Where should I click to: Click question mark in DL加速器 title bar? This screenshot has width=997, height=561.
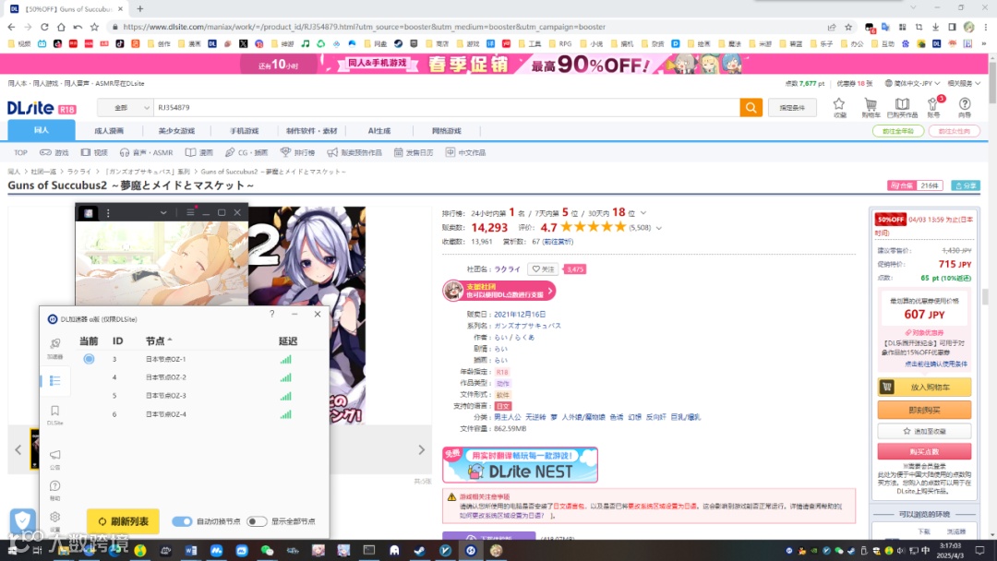tap(272, 314)
